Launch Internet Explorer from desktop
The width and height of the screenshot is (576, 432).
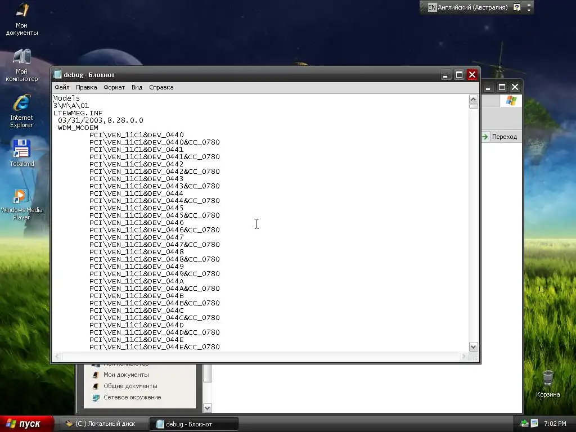[x=22, y=111]
